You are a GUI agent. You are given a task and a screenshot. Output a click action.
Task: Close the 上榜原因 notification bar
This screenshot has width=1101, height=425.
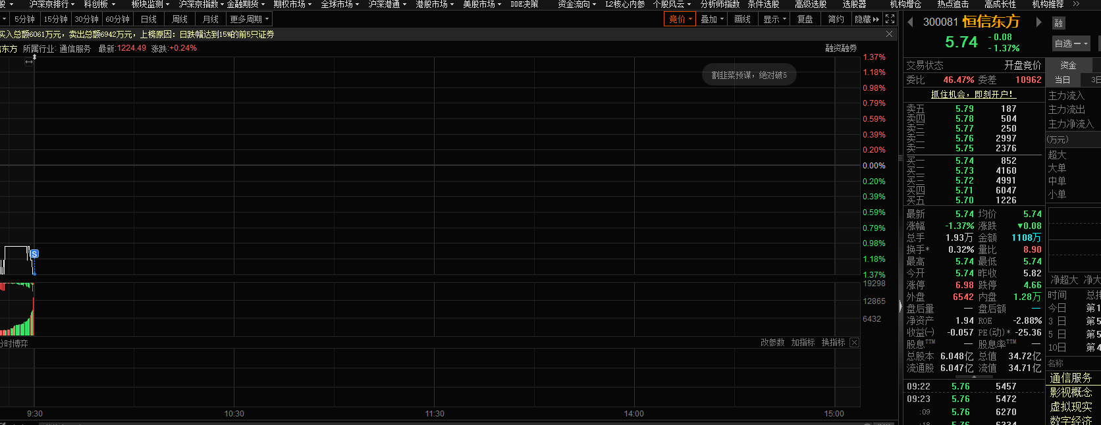pos(889,34)
